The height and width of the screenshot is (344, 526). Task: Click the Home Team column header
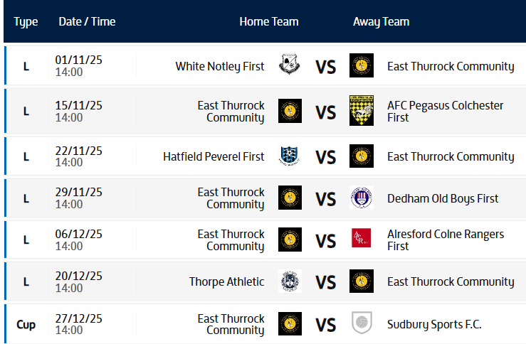coord(269,21)
